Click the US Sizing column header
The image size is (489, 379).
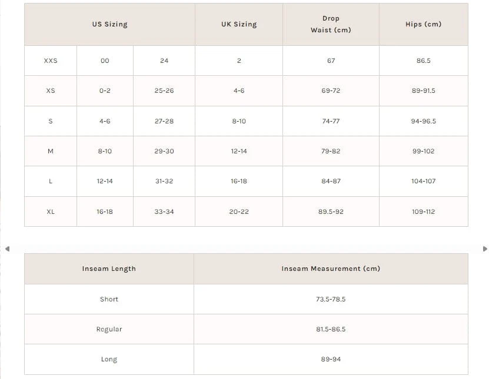point(110,24)
